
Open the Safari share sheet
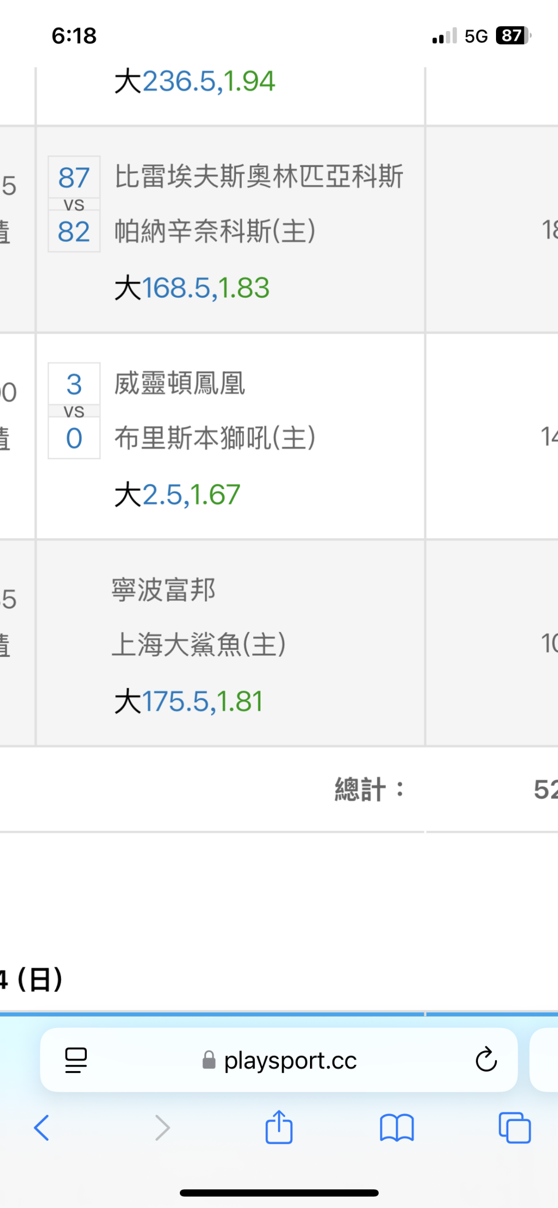coord(279,1126)
